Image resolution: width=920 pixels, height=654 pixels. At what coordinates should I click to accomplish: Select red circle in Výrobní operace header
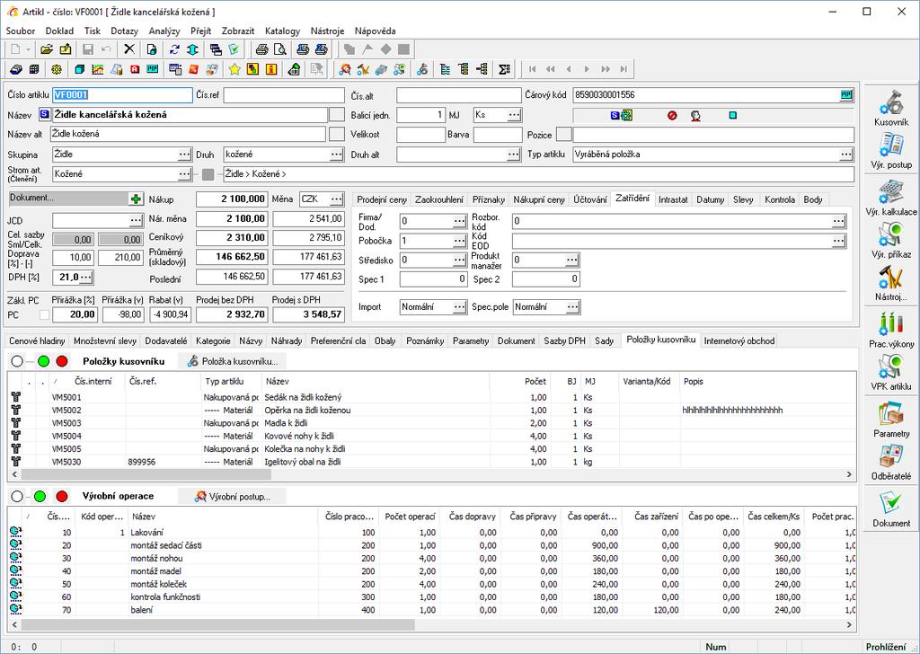click(62, 496)
